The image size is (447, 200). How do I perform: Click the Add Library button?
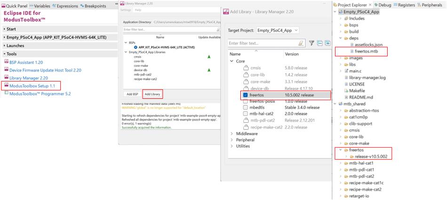[152, 94]
